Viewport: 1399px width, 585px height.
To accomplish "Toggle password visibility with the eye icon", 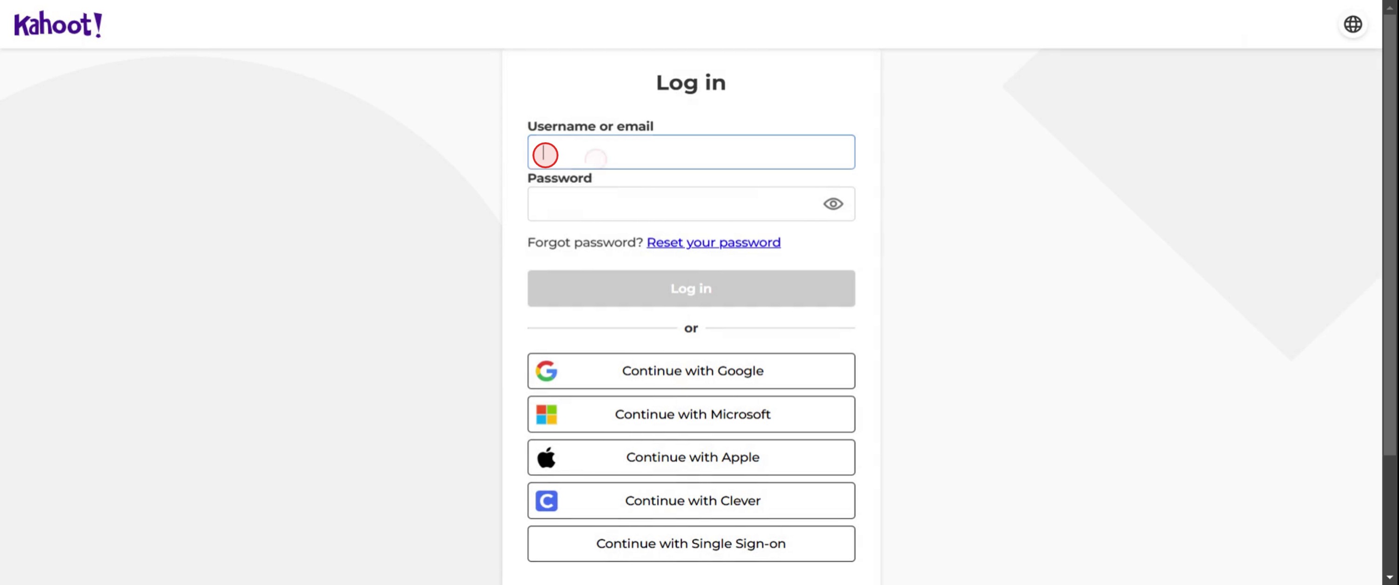I will click(x=833, y=204).
